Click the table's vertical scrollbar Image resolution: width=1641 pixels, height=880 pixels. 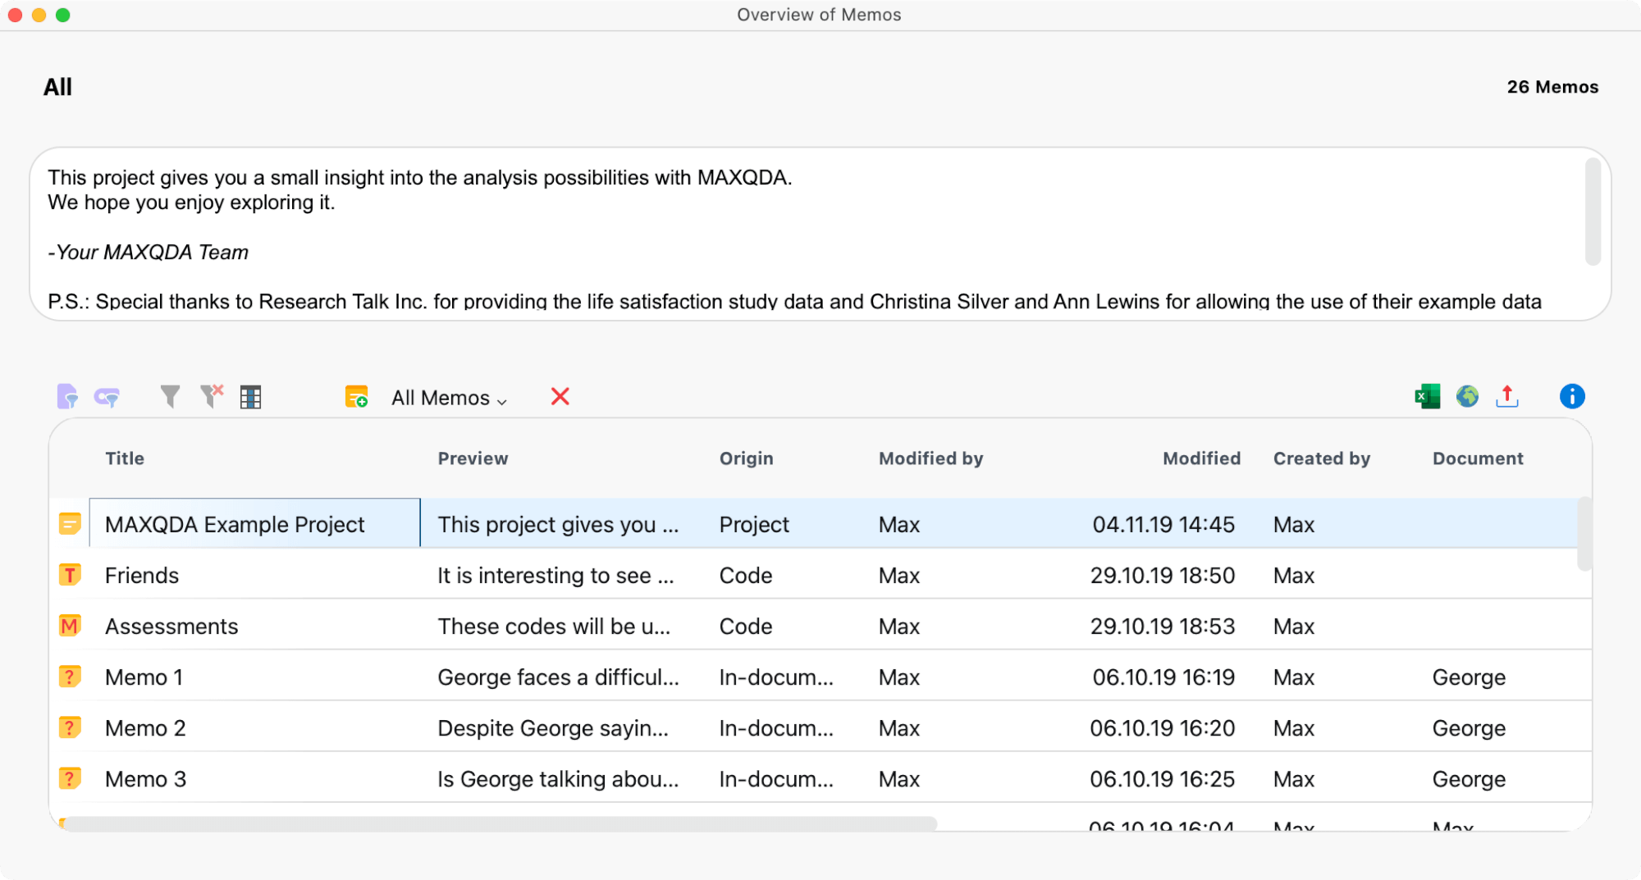(x=1584, y=533)
